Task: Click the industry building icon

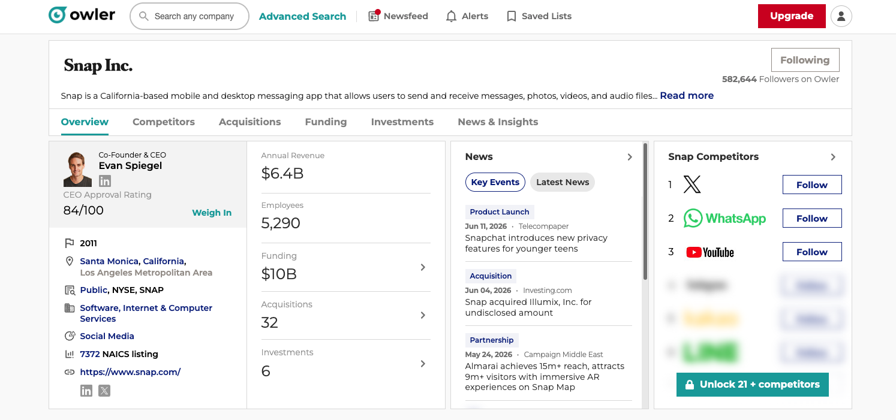Action: (x=69, y=308)
